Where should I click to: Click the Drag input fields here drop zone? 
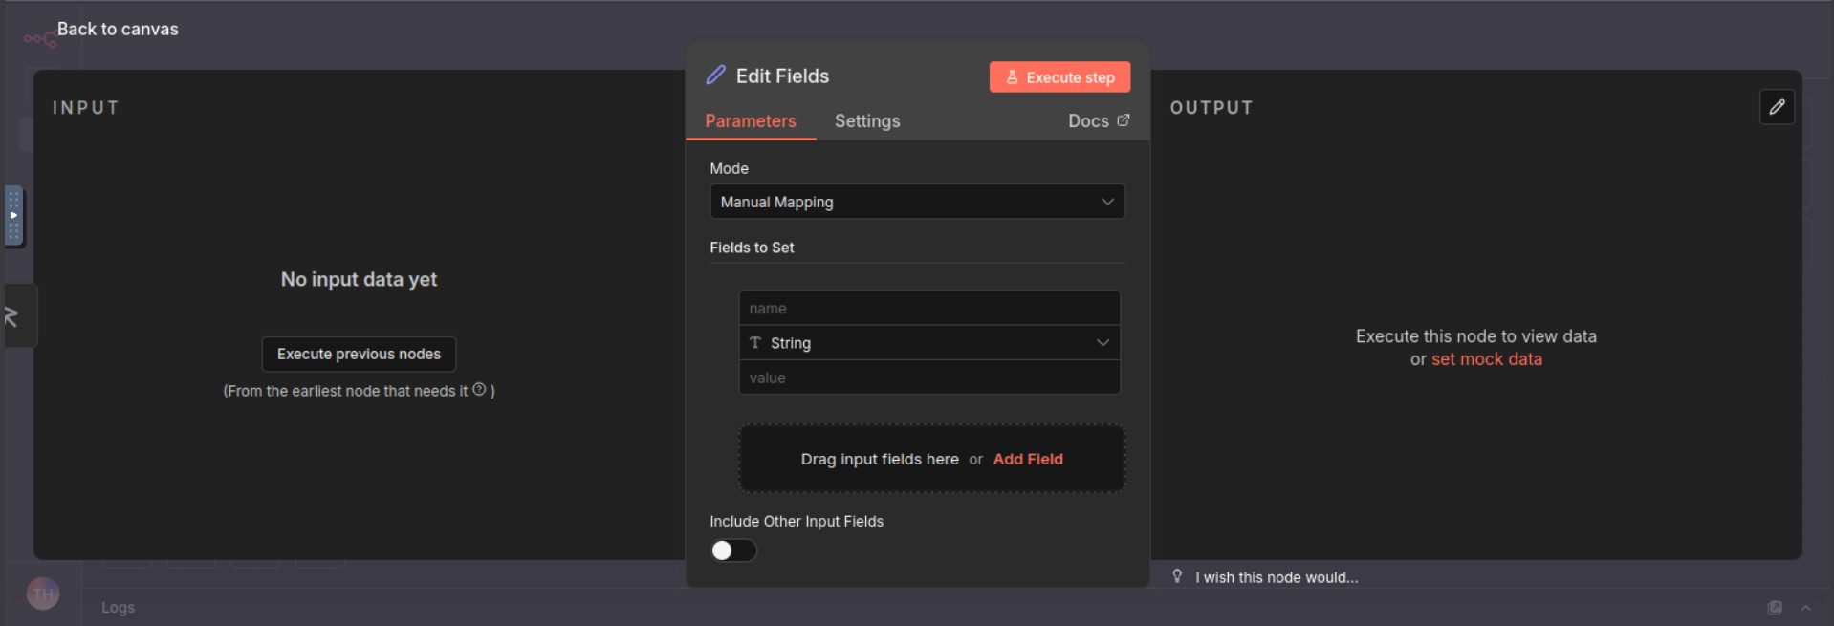pos(932,459)
